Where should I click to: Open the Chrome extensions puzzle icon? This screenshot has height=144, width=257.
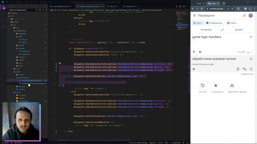click(238, 9)
